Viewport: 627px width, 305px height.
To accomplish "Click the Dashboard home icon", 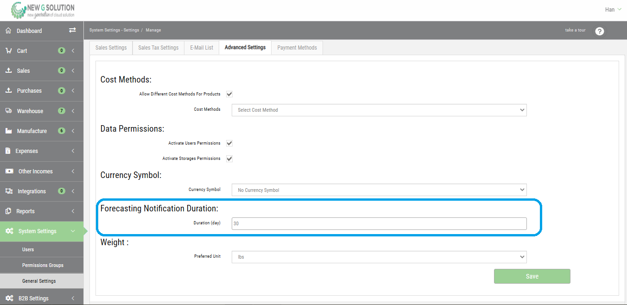I will coord(8,31).
